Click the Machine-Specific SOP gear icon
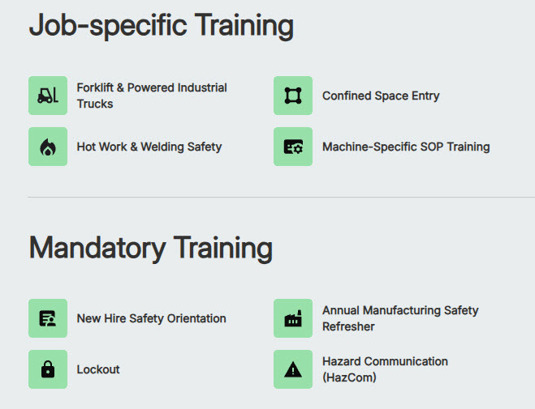 [293, 147]
